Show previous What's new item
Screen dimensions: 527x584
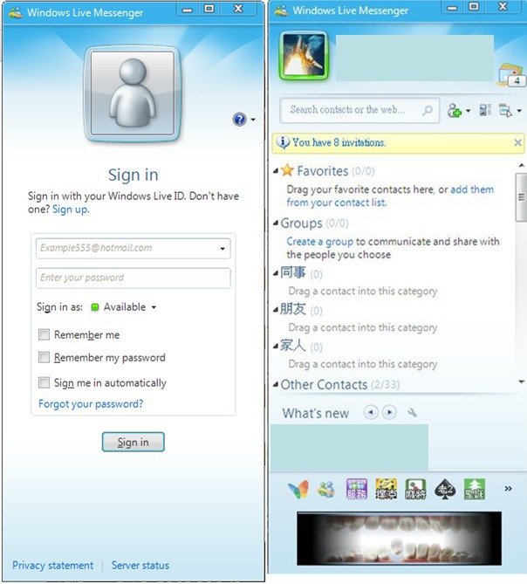(x=371, y=412)
